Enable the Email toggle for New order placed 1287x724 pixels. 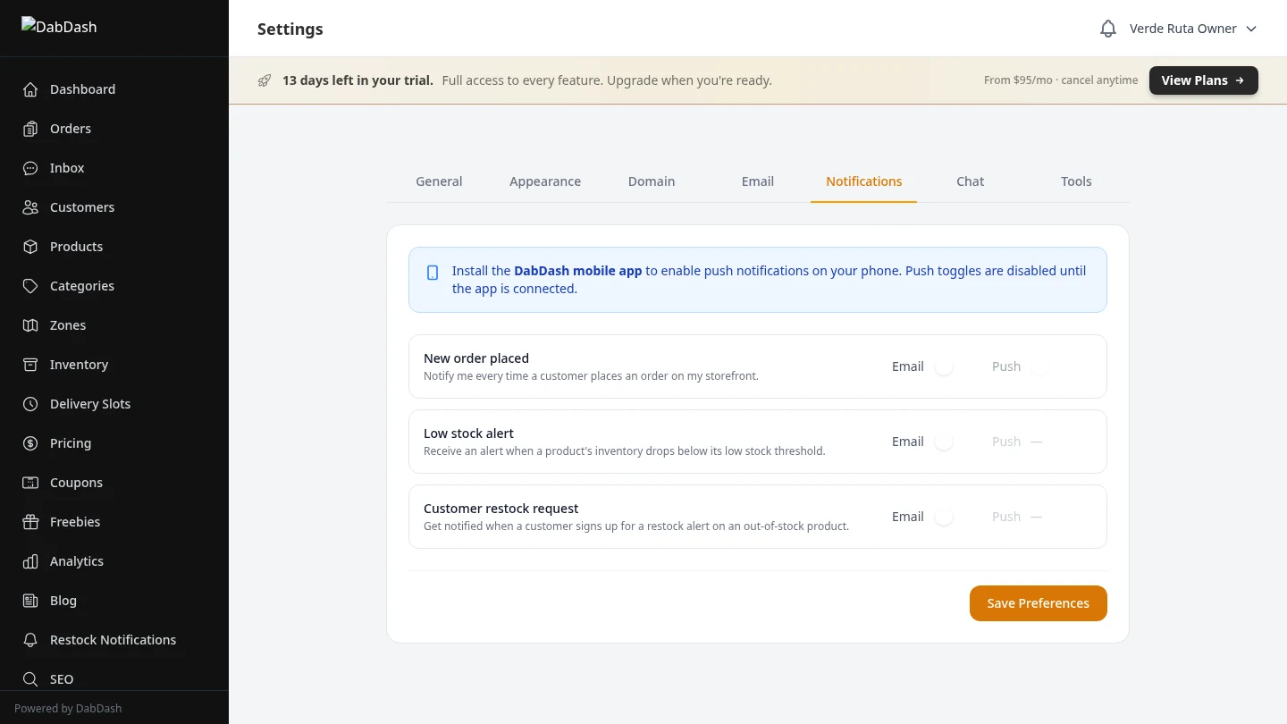tap(944, 366)
